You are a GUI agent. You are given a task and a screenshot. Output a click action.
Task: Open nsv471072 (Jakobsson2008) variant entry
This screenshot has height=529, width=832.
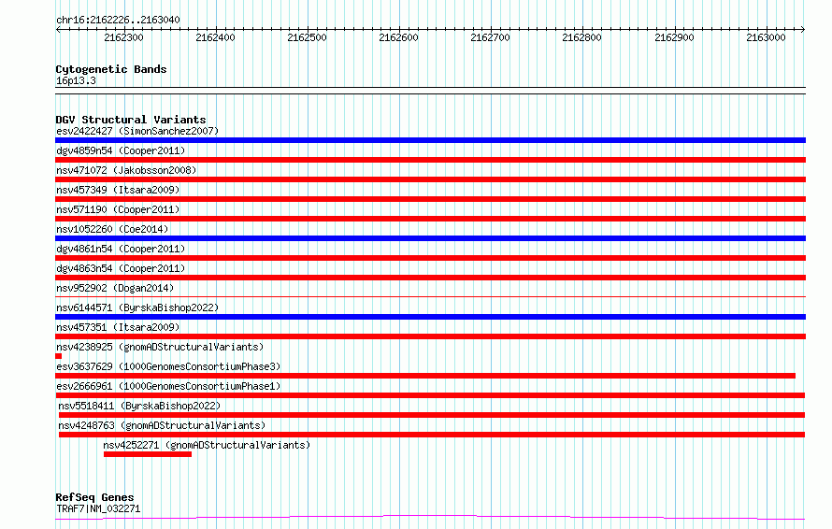(126, 170)
